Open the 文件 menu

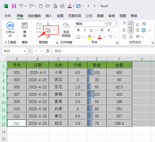pos(8,16)
